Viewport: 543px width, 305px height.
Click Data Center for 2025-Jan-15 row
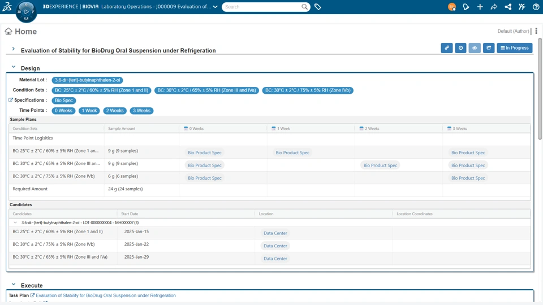pos(275,233)
